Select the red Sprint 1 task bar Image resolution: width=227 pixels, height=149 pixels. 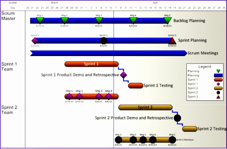tap(92, 64)
